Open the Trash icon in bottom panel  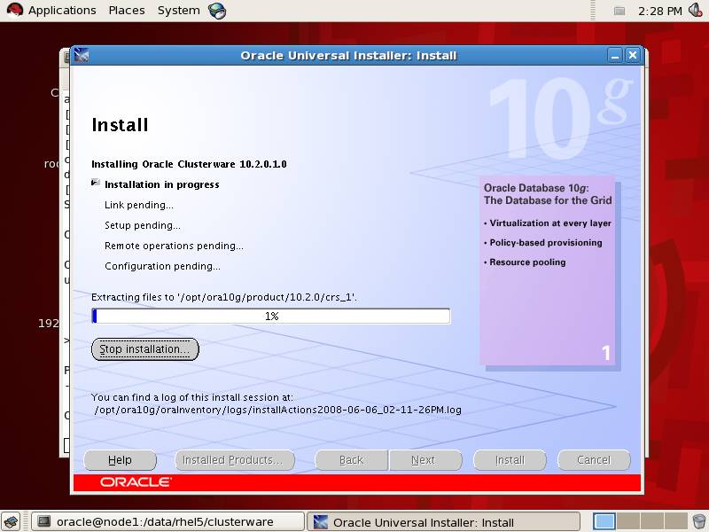pos(699,521)
